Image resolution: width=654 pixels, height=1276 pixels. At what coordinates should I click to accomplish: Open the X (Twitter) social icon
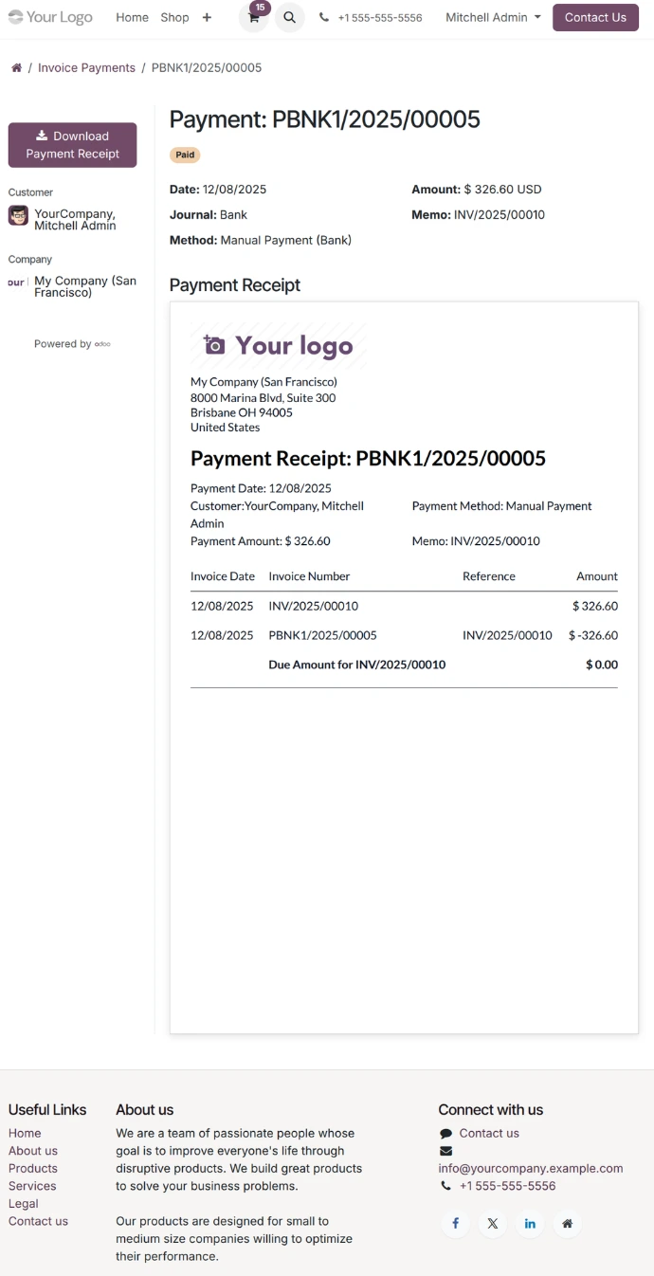pos(493,1223)
